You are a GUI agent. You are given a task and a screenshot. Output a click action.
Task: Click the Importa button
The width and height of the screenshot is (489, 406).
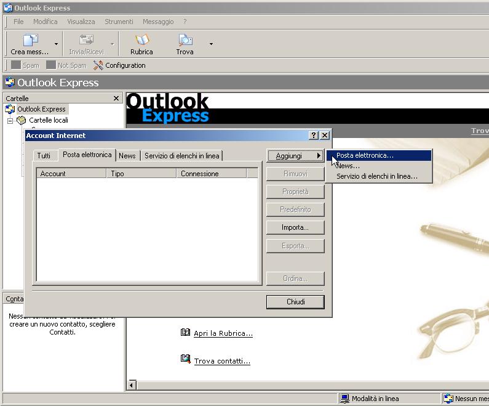coord(295,227)
